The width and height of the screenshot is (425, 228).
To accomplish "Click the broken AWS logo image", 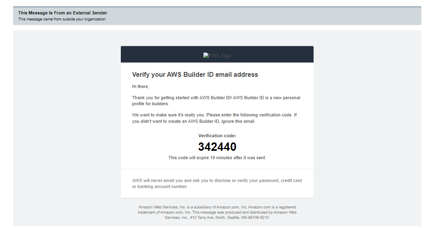I will (217, 55).
